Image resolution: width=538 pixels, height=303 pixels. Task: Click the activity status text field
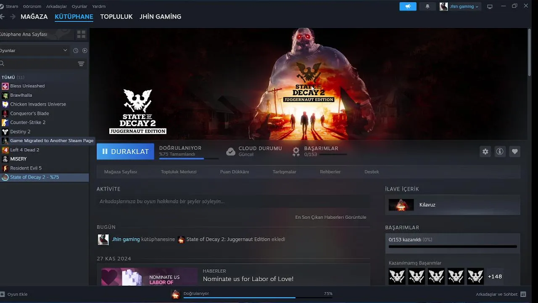click(x=233, y=202)
